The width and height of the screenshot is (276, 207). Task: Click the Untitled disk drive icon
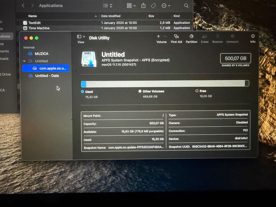[89, 59]
